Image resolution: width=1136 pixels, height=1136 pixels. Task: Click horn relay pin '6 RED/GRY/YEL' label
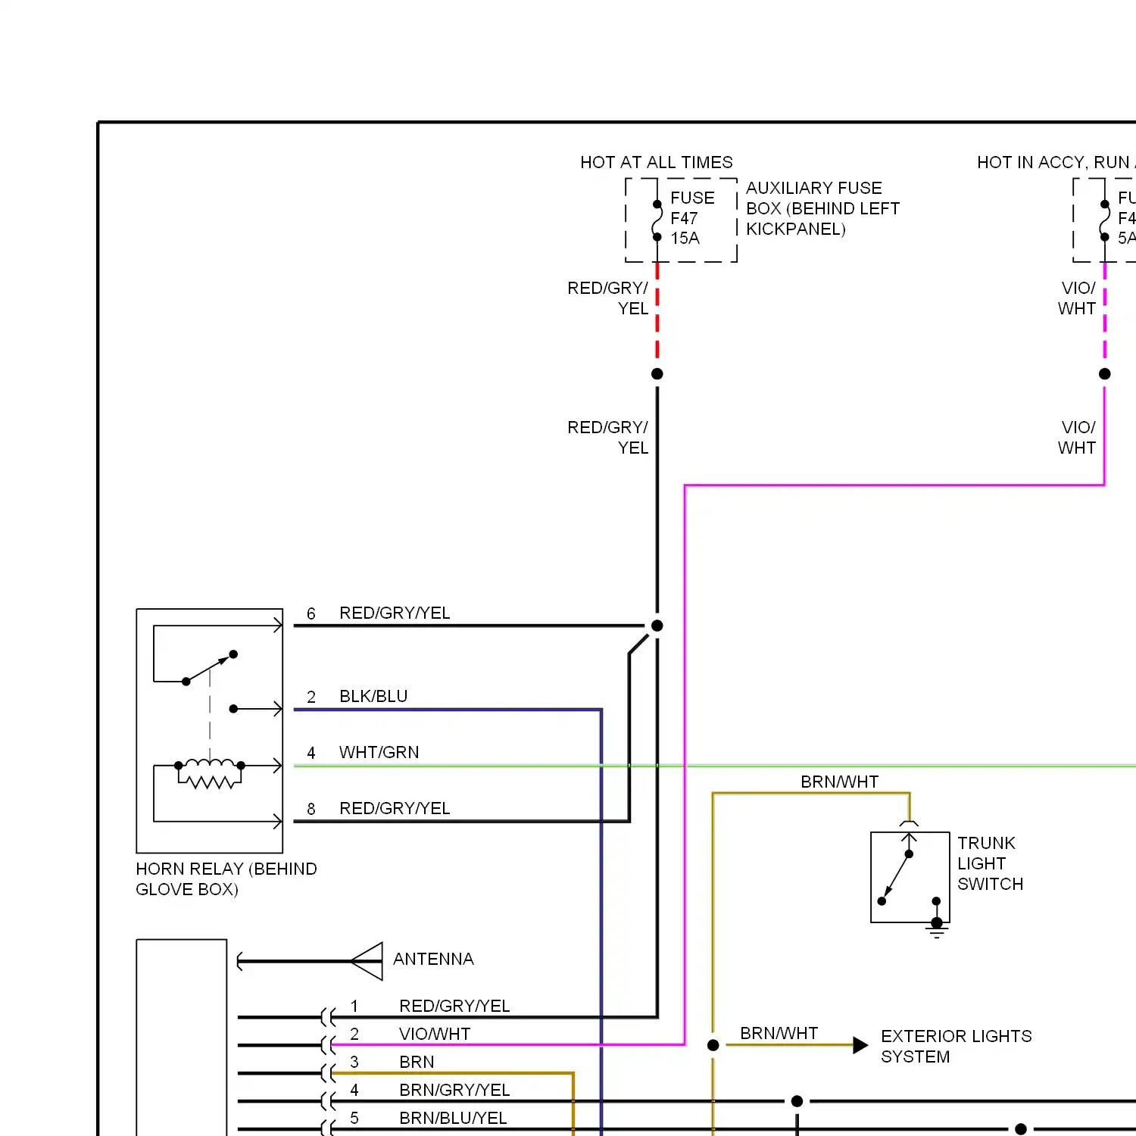pos(378,613)
